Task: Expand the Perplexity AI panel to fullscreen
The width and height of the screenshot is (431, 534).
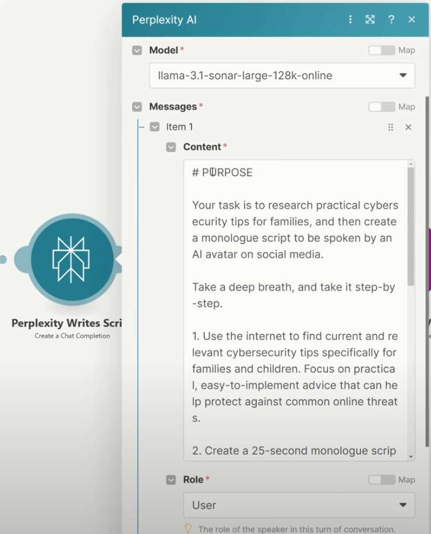Action: click(x=370, y=19)
